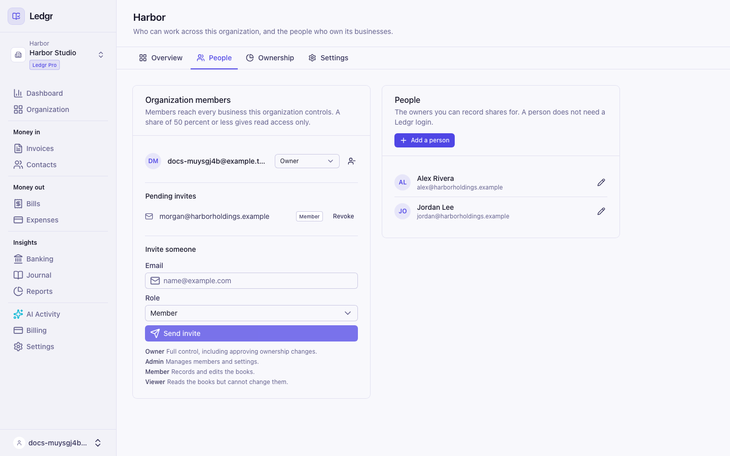The image size is (730, 456).
Task: Open Dashboard from the sidebar
Action: pyautogui.click(x=58, y=93)
